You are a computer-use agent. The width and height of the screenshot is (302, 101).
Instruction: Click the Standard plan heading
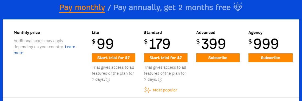click(153, 33)
